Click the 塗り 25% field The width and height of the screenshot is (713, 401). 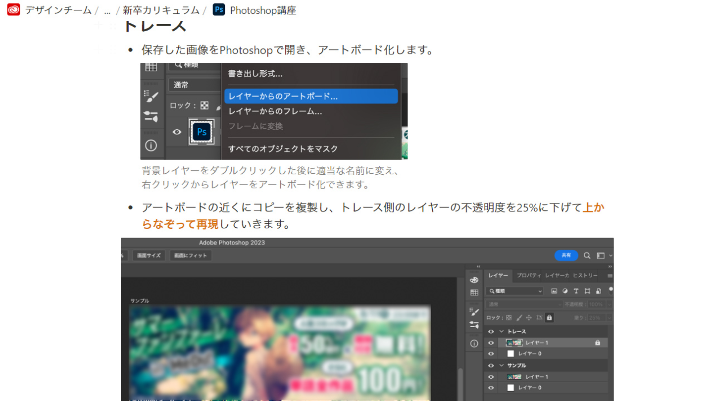tap(596, 318)
